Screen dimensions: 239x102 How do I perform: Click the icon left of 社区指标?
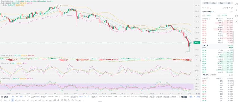180,97
